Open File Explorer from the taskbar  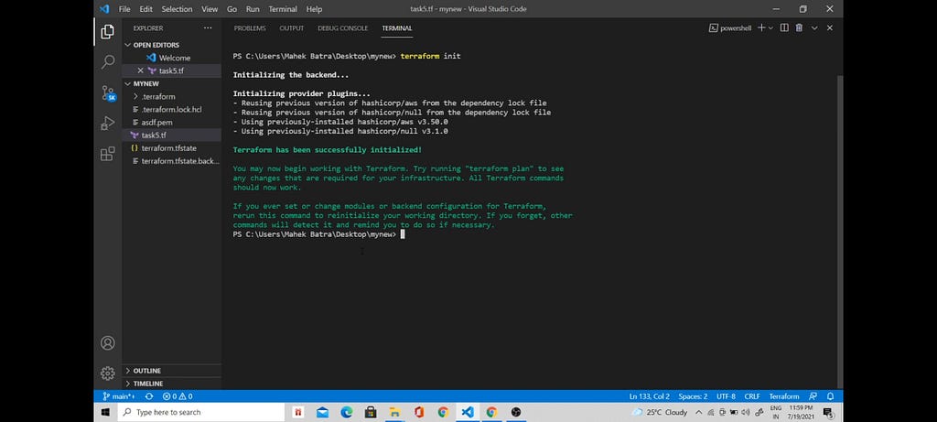click(394, 413)
